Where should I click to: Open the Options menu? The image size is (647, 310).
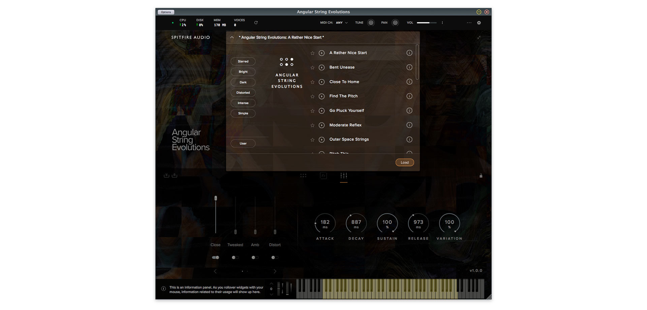click(166, 12)
